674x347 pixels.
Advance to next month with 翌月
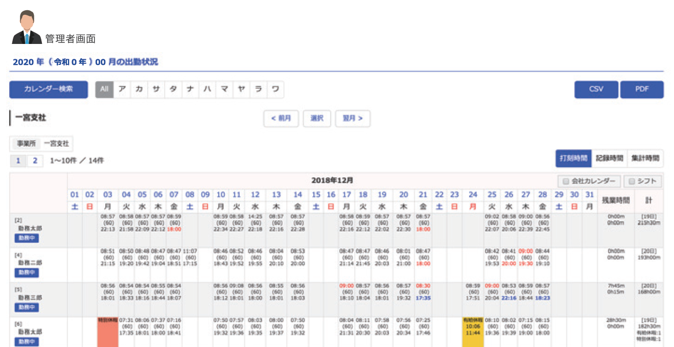tap(353, 118)
